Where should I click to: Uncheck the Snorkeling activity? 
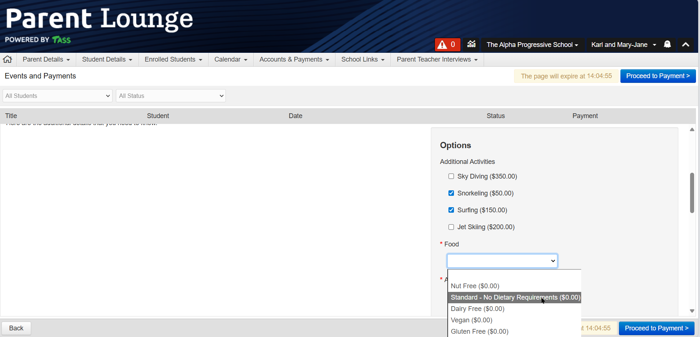pos(451,193)
